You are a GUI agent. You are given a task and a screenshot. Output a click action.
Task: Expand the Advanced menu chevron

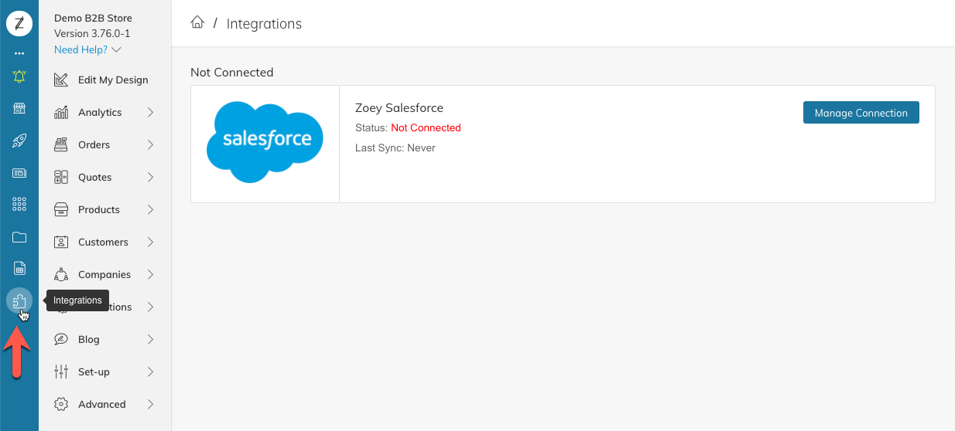[x=150, y=404]
